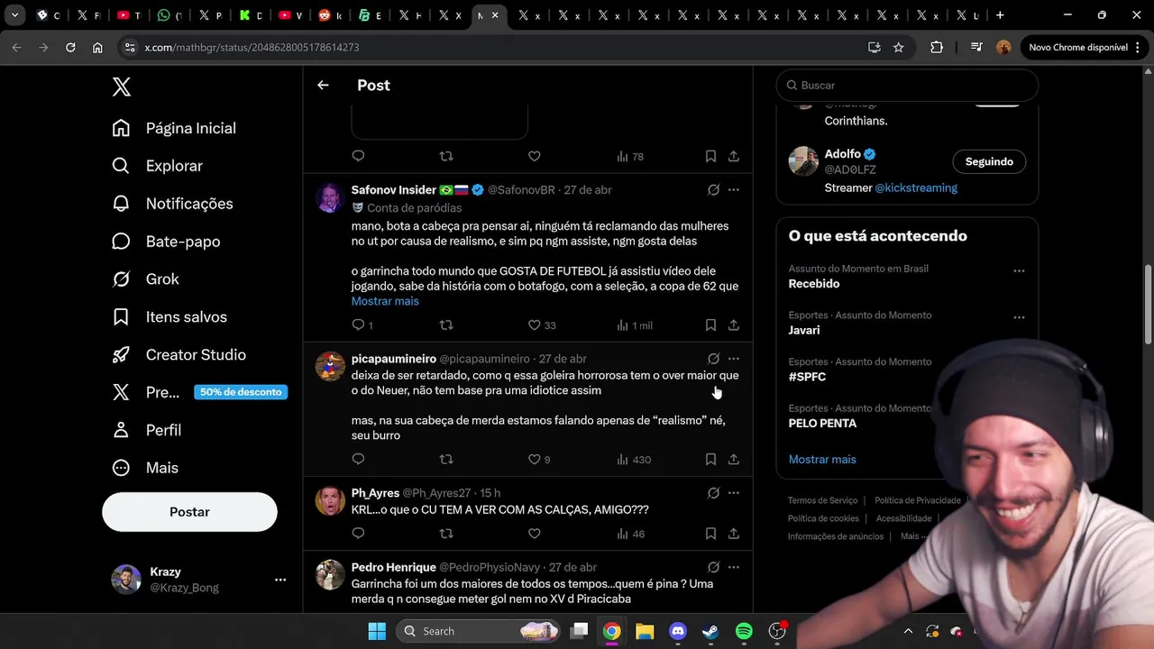Like the top post with 78 views
Viewport: 1154px width, 649px height.
click(534, 156)
